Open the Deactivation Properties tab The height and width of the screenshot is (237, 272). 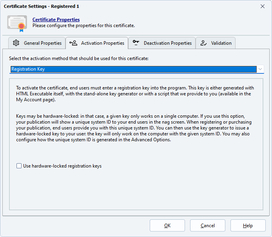167,43
